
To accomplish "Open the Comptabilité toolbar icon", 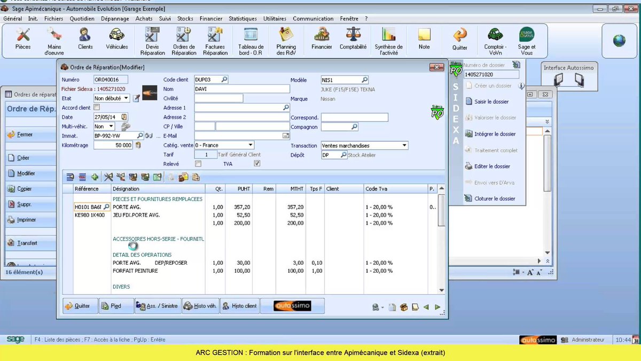I will click(x=353, y=40).
